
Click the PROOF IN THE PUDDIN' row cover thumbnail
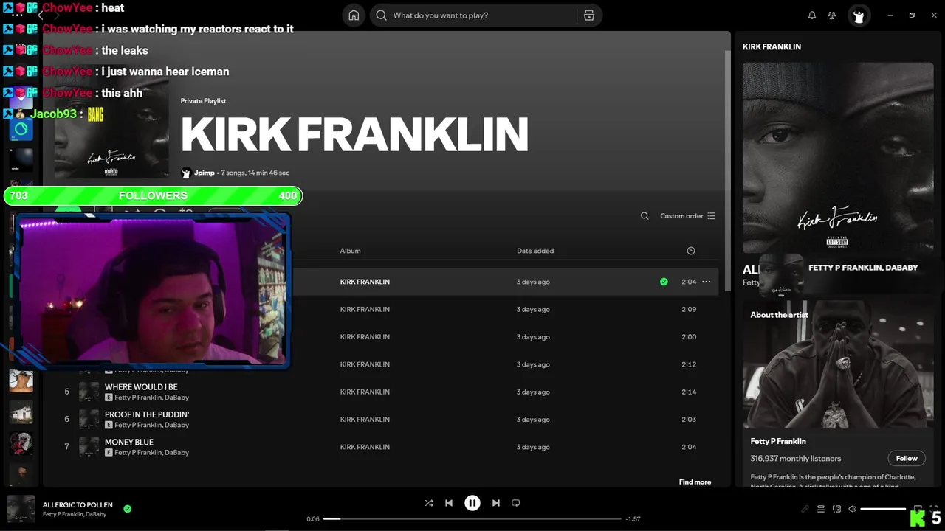(89, 420)
